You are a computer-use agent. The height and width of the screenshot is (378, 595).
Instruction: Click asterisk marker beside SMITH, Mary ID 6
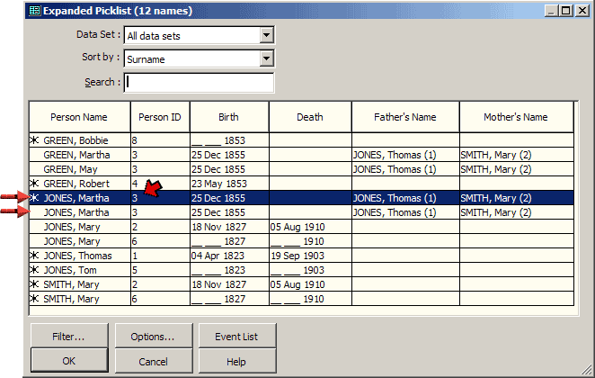coord(35,299)
